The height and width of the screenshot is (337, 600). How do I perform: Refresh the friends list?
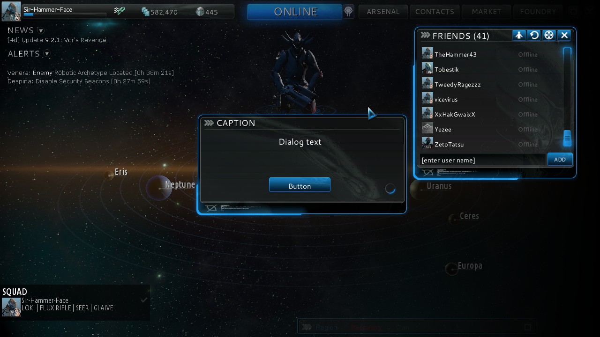534,35
